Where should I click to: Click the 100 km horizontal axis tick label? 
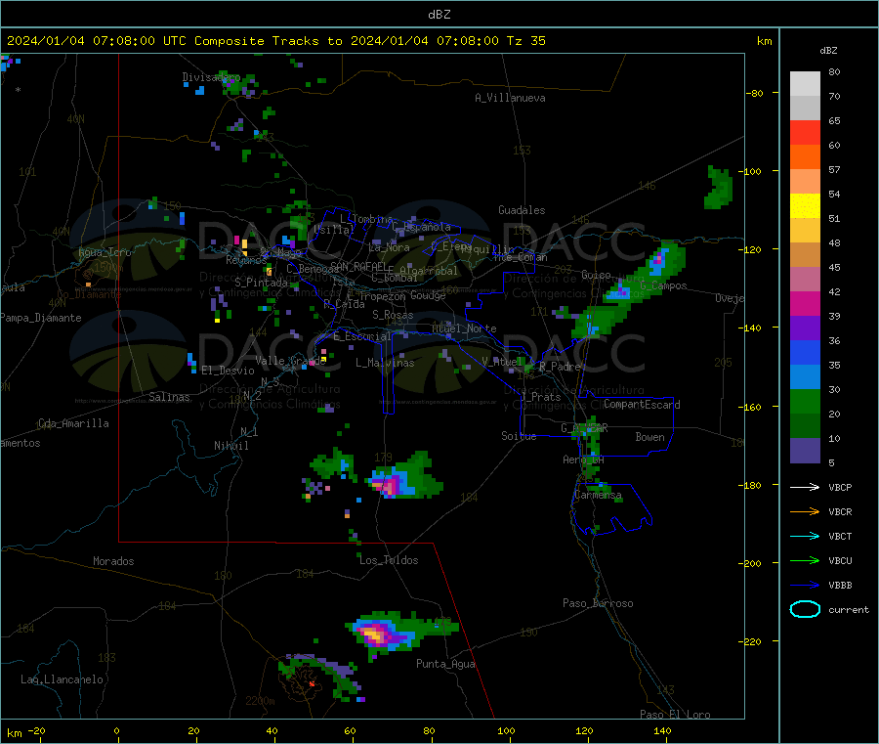[x=506, y=730]
